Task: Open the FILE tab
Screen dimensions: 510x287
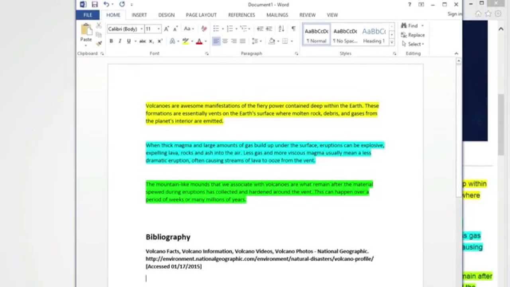Action: [88, 15]
